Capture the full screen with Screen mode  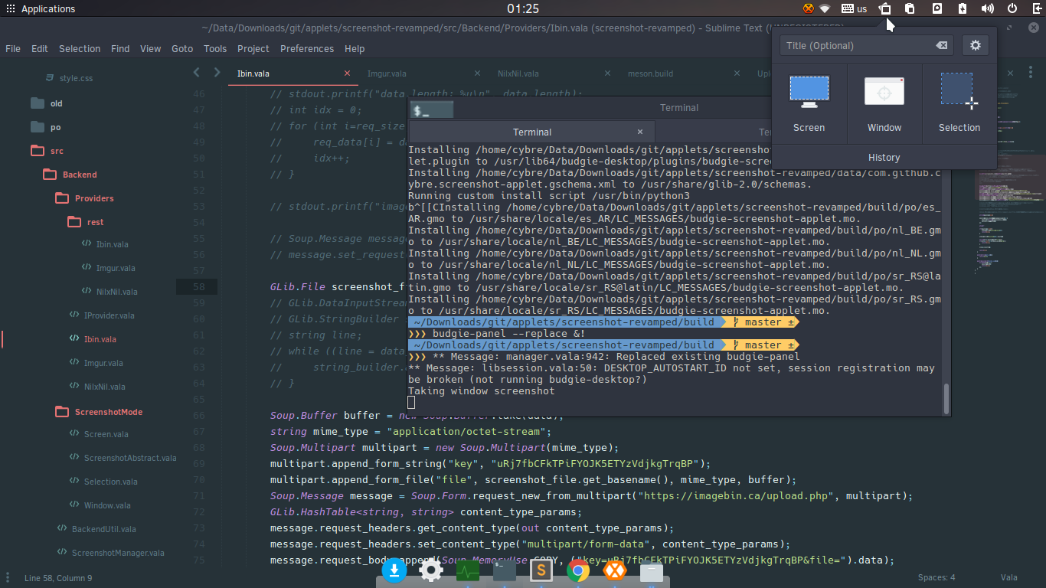(809, 104)
